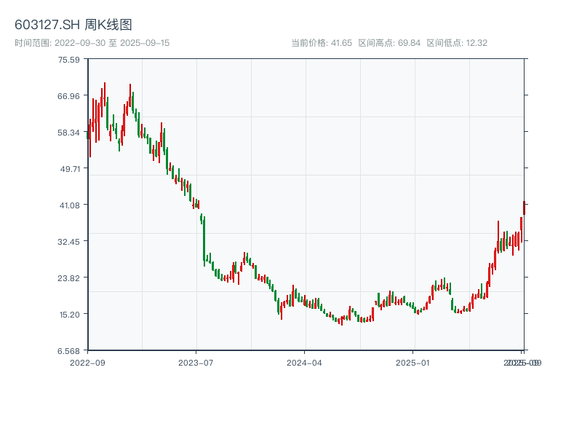
Task: Click the current price label 当前价格: 41.65
Action: pyautogui.click(x=322, y=43)
